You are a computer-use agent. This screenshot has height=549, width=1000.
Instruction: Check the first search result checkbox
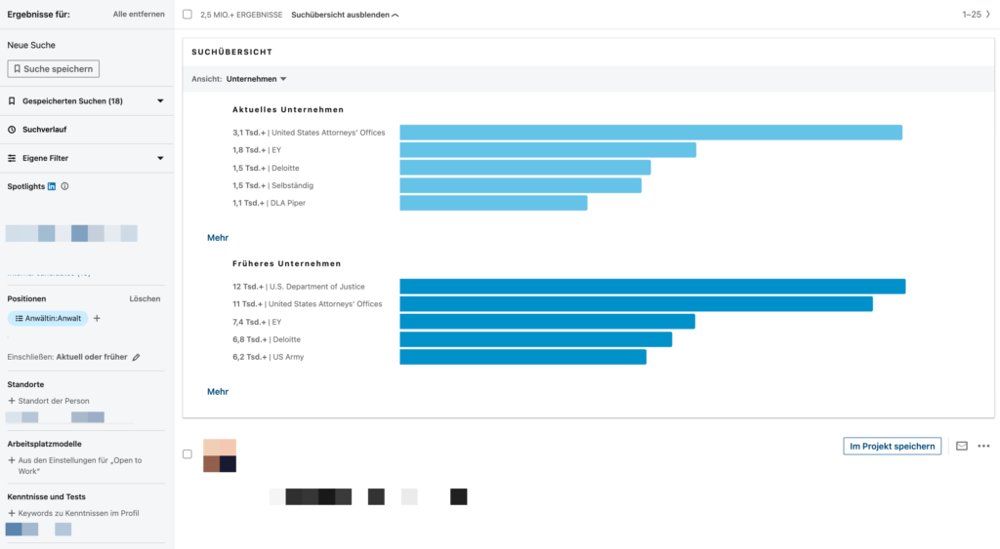click(187, 454)
